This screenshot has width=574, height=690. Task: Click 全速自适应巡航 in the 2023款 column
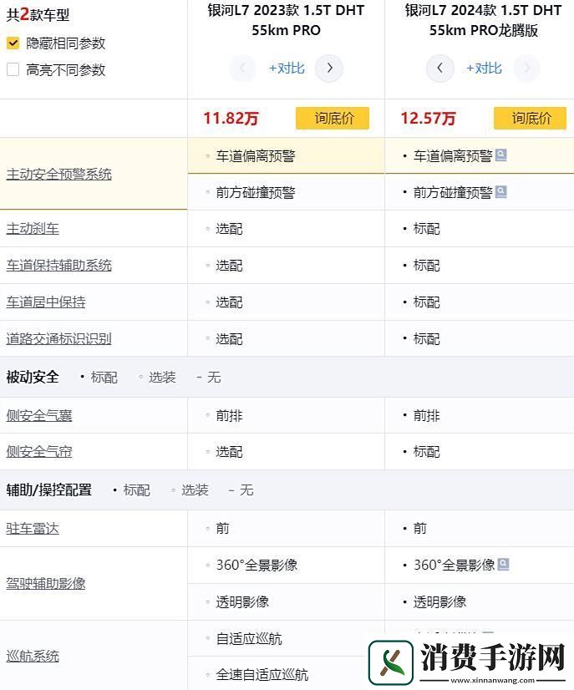coord(262,675)
